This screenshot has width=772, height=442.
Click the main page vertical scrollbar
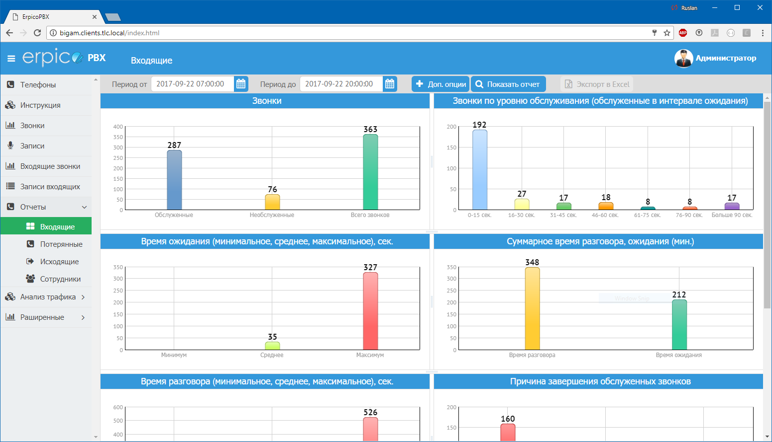pos(767,205)
